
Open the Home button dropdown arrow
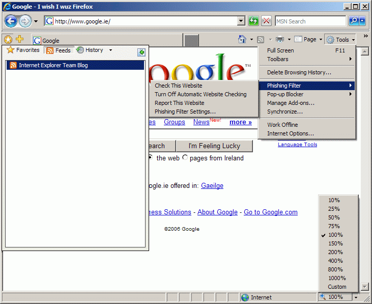tap(251, 40)
